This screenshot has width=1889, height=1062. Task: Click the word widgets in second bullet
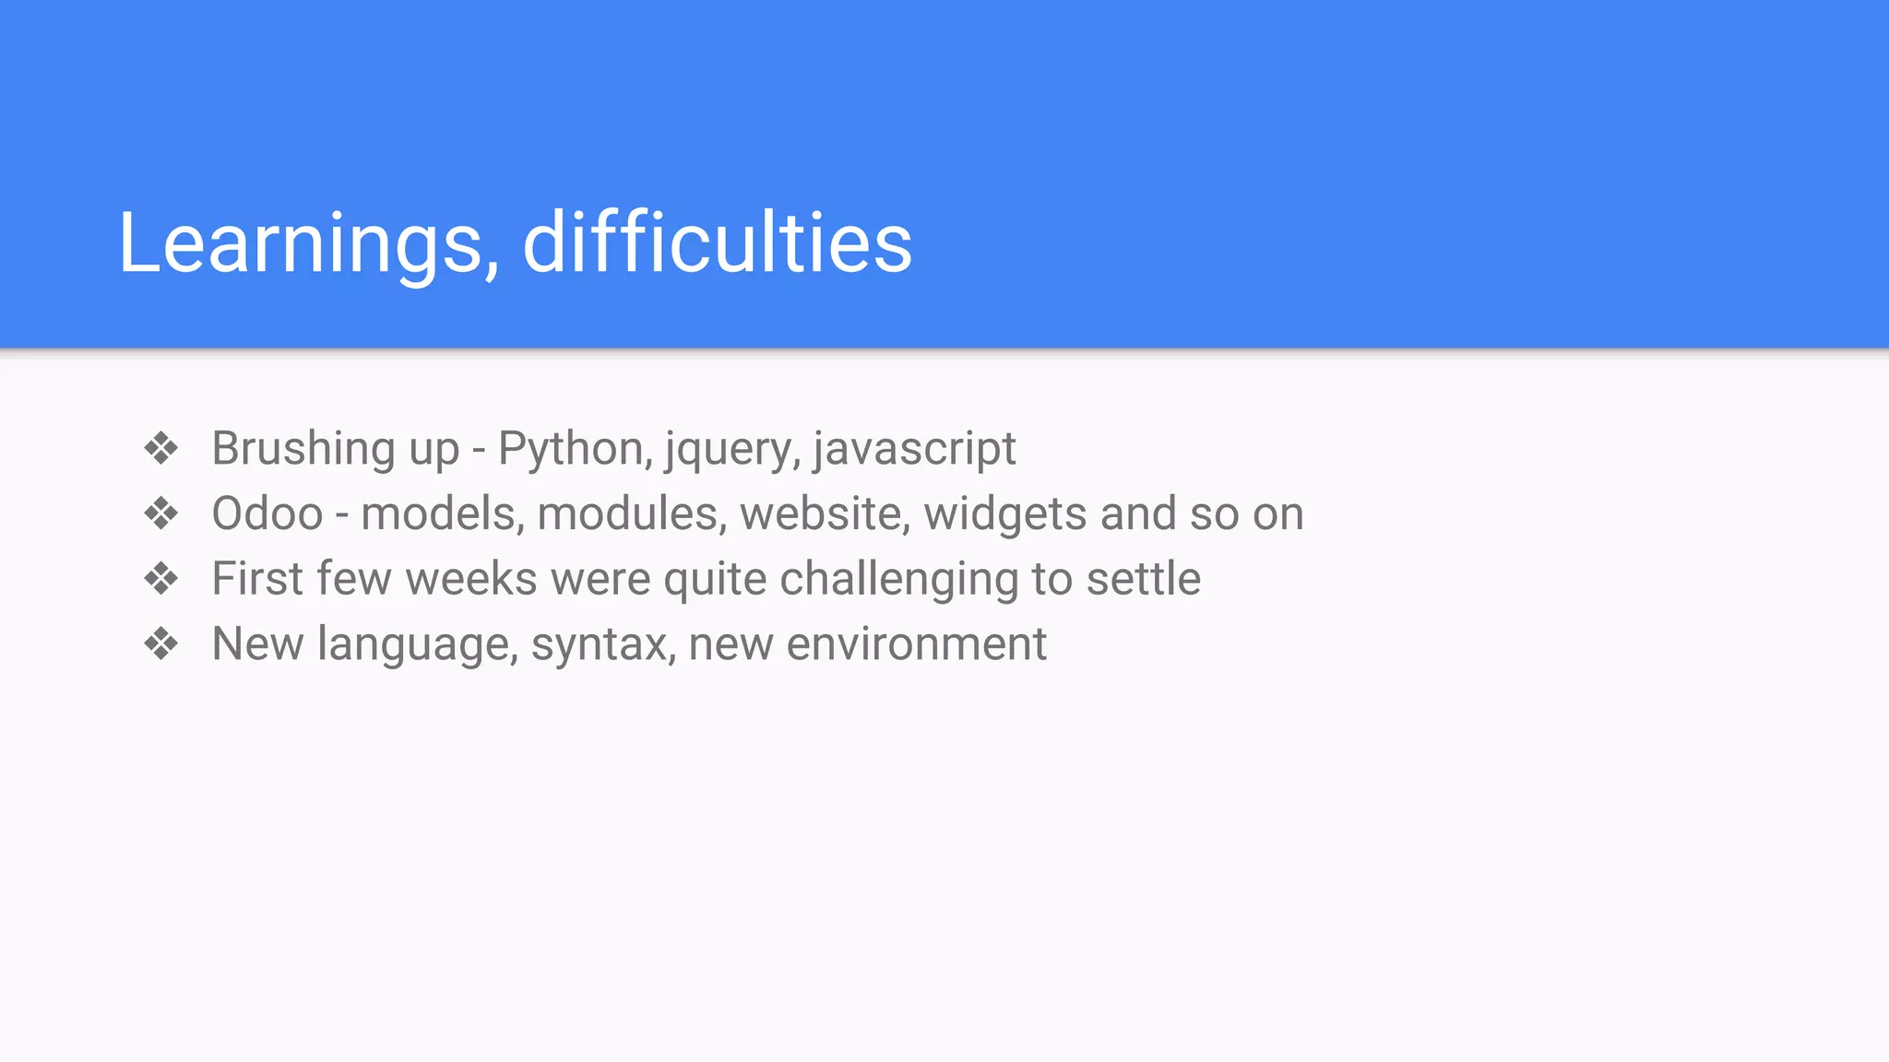(x=1005, y=514)
